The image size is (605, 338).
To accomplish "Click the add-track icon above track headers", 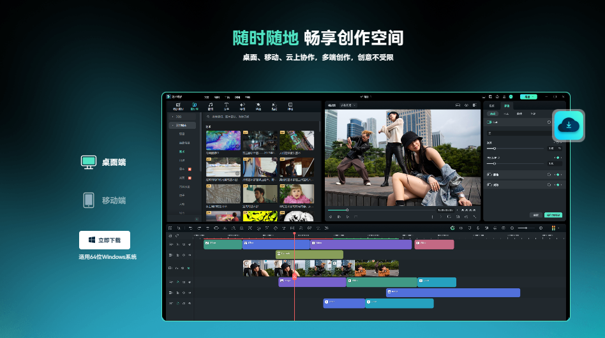I will [170, 235].
